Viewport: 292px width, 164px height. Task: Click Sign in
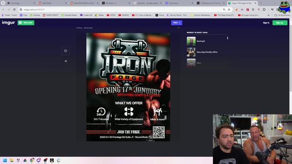click(x=266, y=23)
